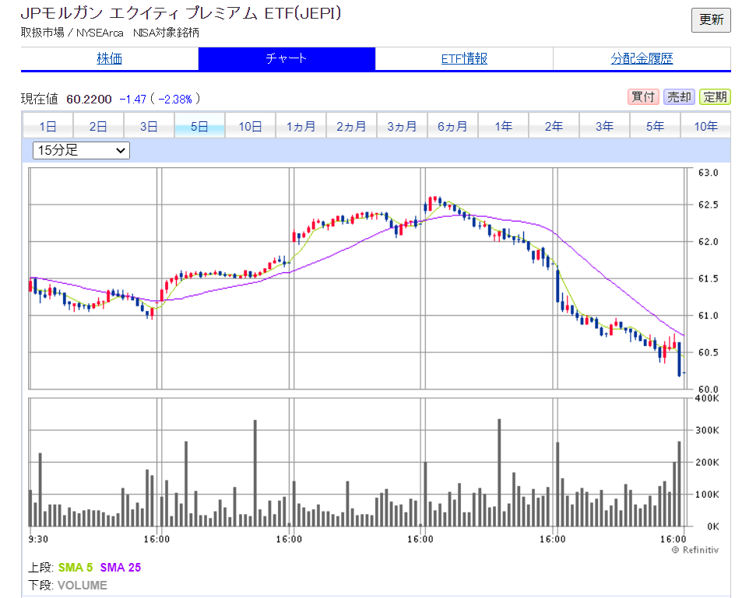This screenshot has height=598, width=742.
Task: Display the 10年 chart range
Action: (706, 126)
